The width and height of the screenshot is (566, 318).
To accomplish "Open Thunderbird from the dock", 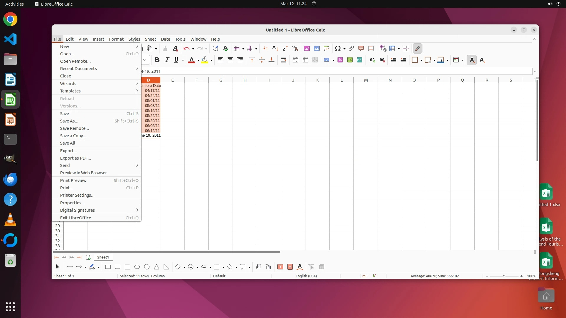I will coord(10,180).
